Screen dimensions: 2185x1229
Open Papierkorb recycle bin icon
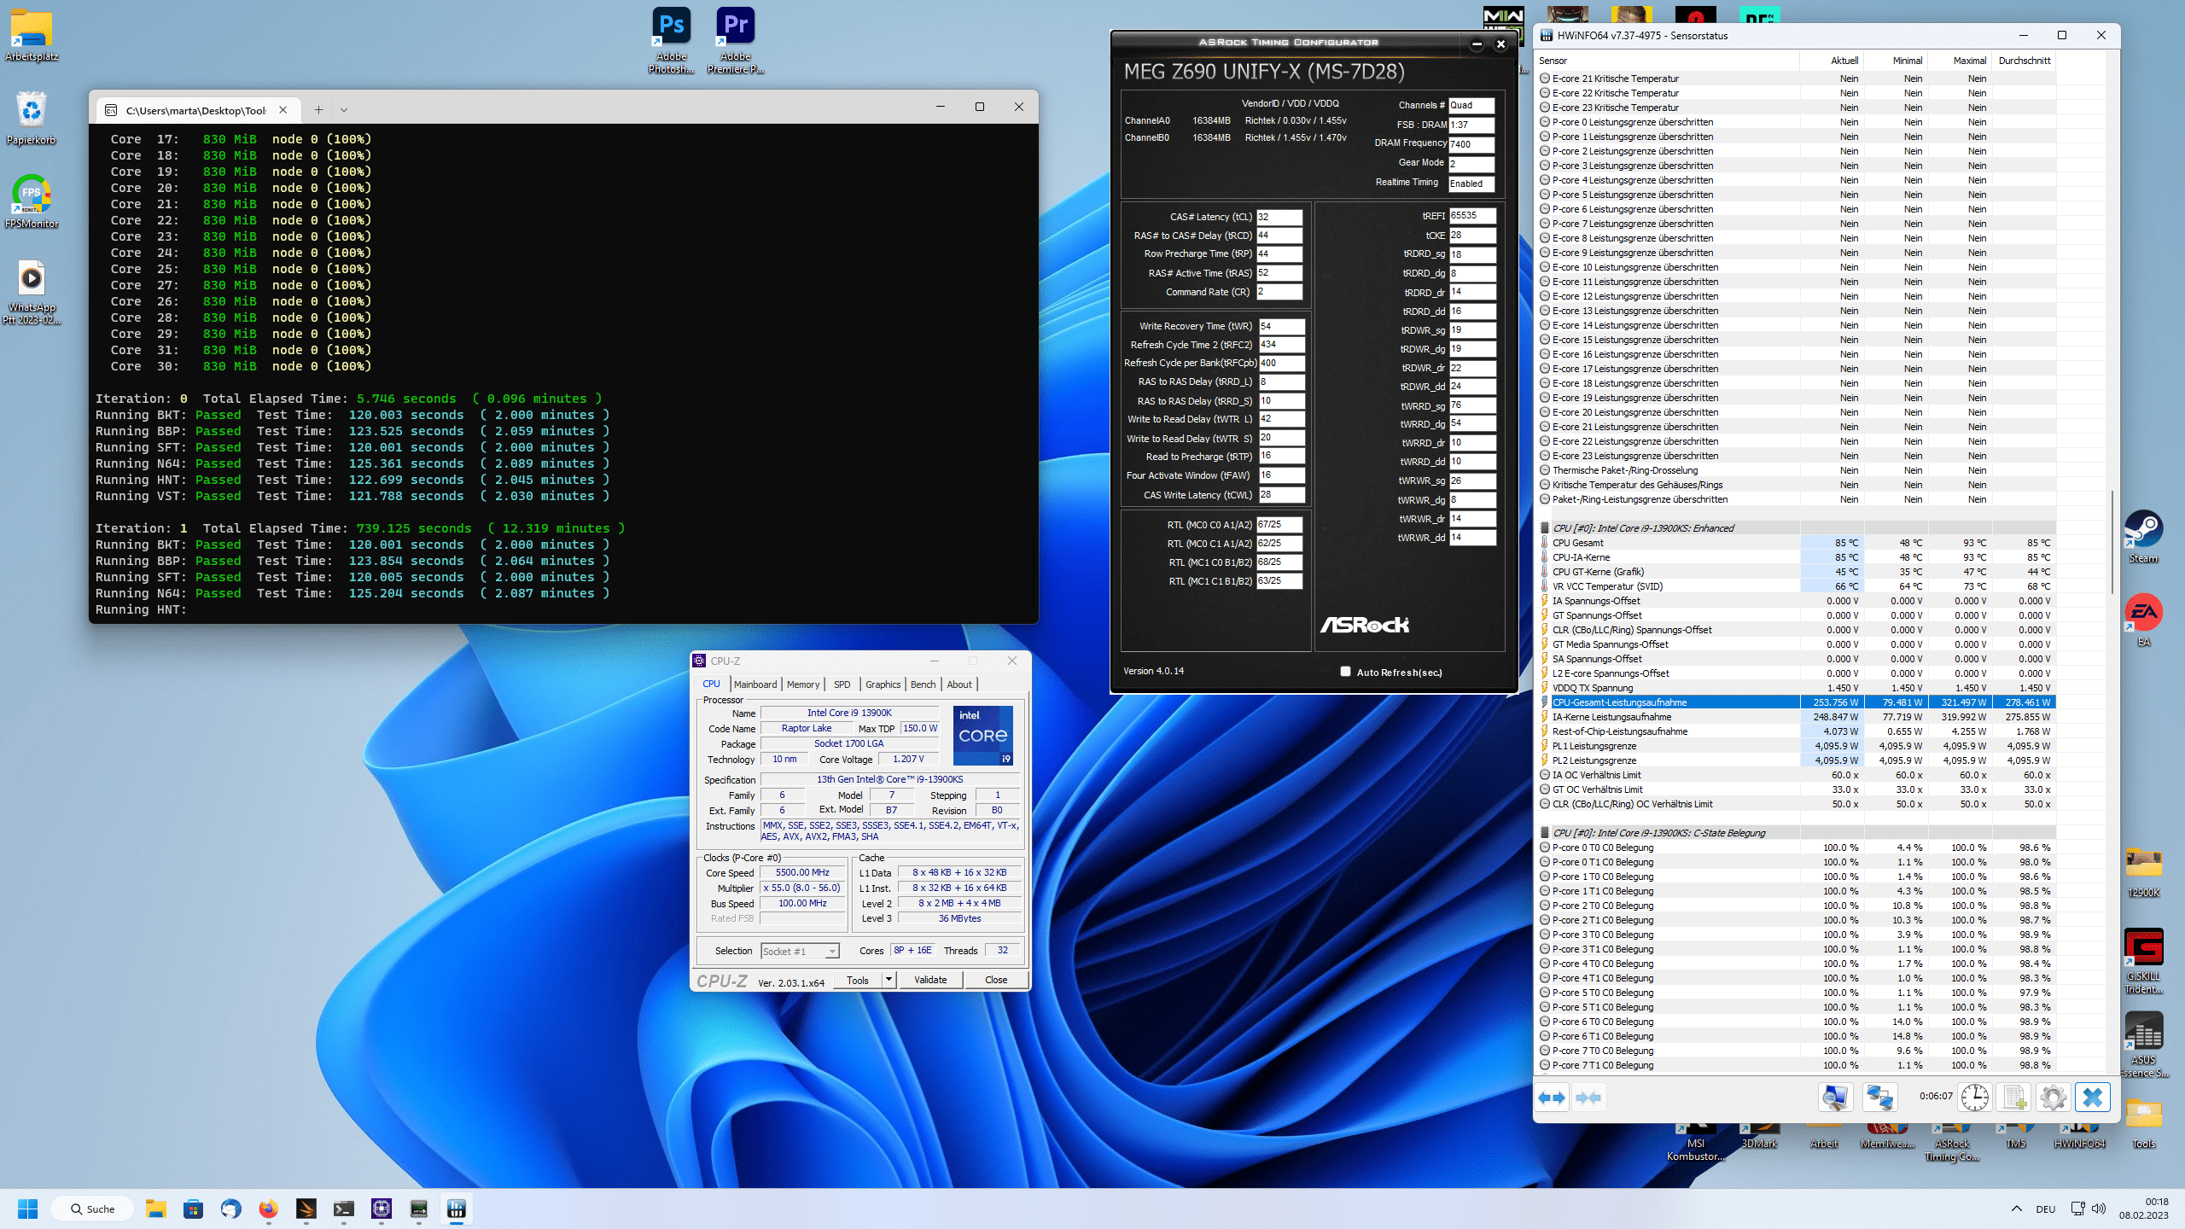pyautogui.click(x=32, y=118)
